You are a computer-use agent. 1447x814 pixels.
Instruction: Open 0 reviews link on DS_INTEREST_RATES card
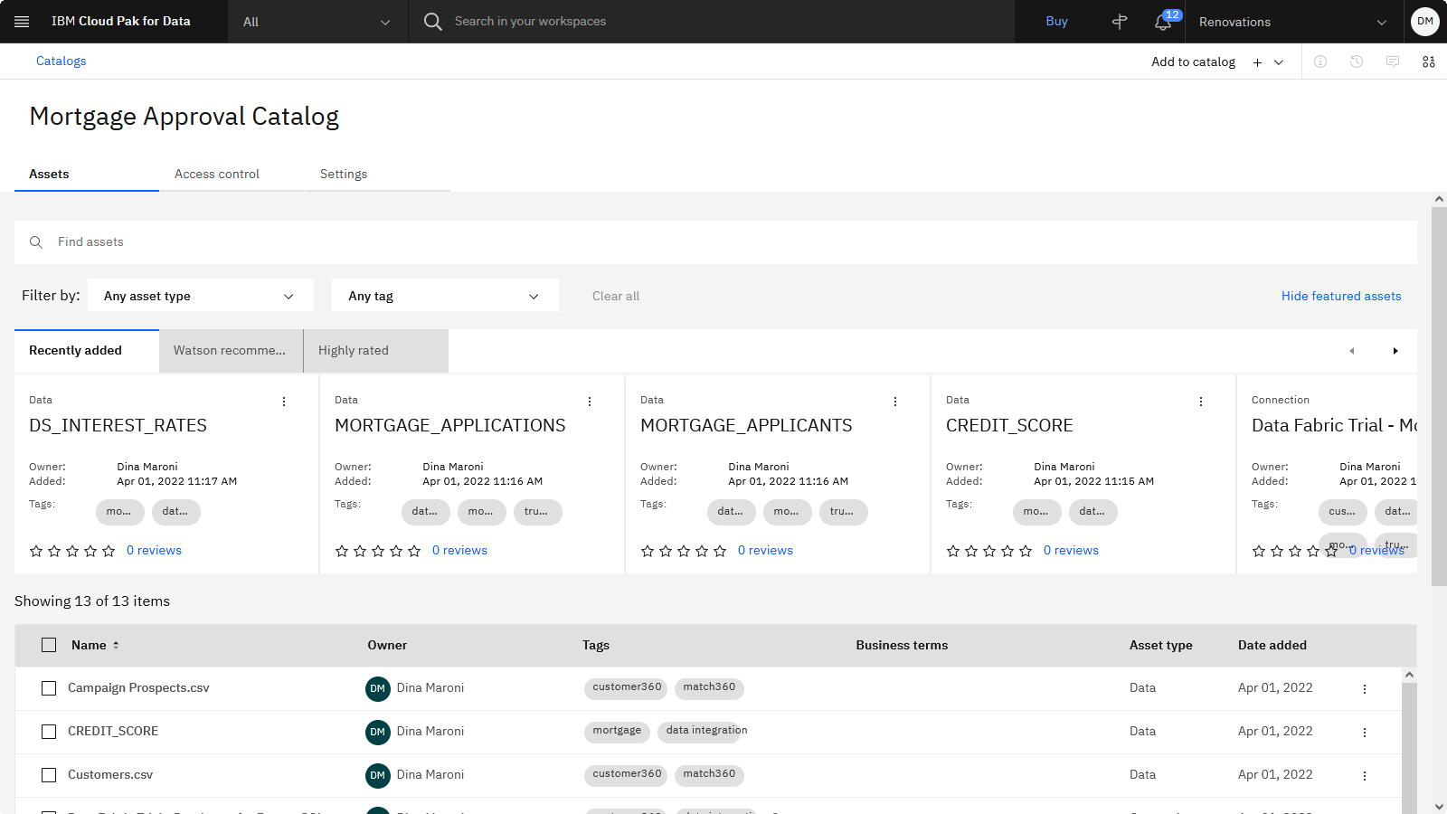[154, 550]
